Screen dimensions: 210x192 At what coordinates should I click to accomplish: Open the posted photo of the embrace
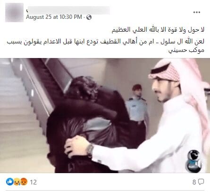105,116
